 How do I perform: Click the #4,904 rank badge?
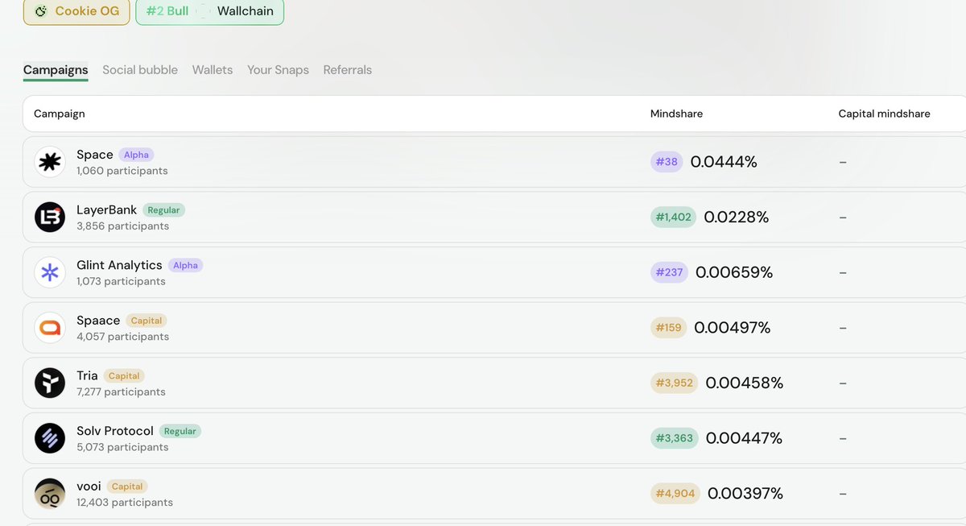[675, 494]
